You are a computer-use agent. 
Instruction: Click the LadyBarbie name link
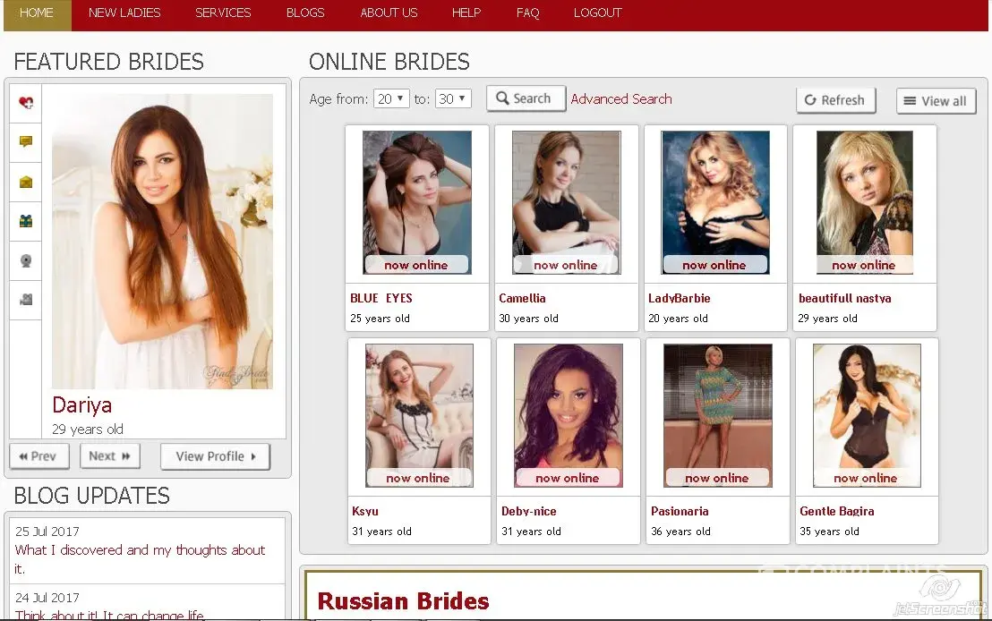click(x=680, y=298)
